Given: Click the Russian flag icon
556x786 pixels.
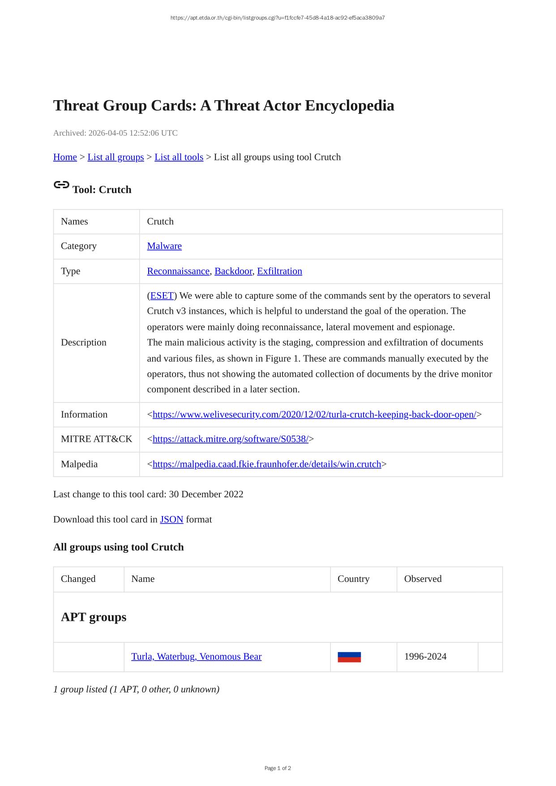Looking at the screenshot, I should point(349,657).
